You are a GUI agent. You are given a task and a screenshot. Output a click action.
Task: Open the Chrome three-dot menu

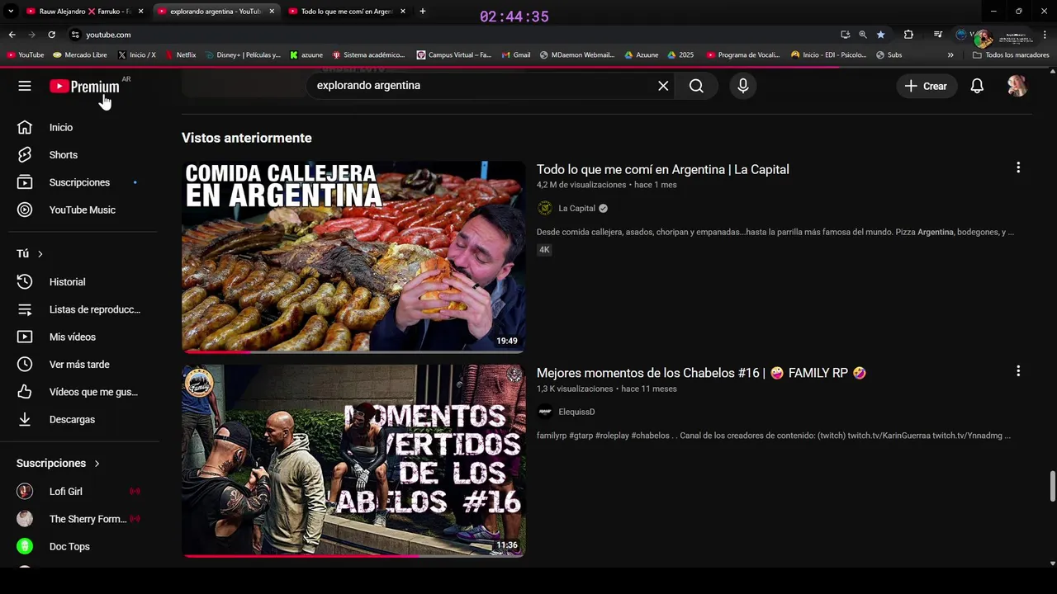pyautogui.click(x=1045, y=35)
